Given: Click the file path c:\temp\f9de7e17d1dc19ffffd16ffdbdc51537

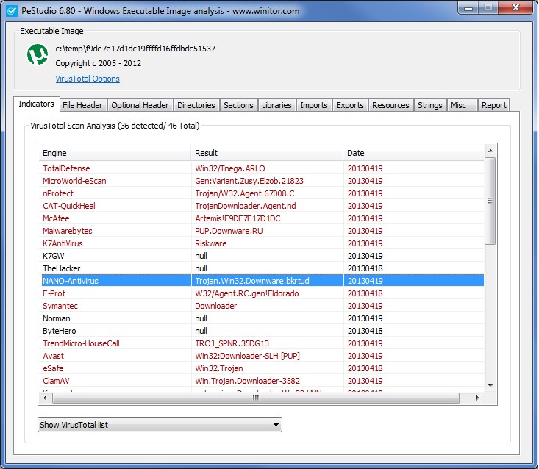Looking at the screenshot, I should [x=135, y=49].
